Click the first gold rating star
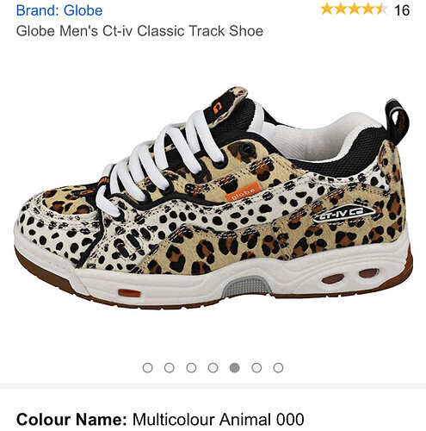This screenshot has height=431, width=426. coord(327,9)
